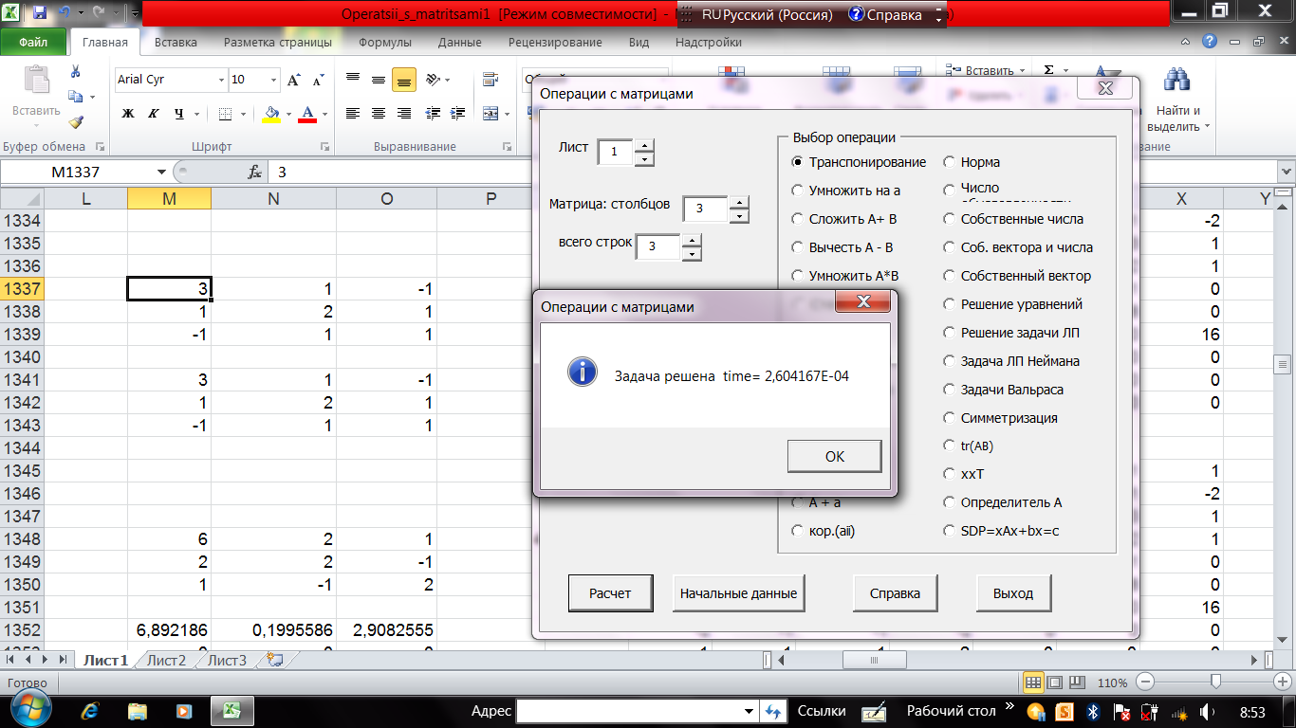
Task: Click the Cut scissors icon
Action: point(76,72)
